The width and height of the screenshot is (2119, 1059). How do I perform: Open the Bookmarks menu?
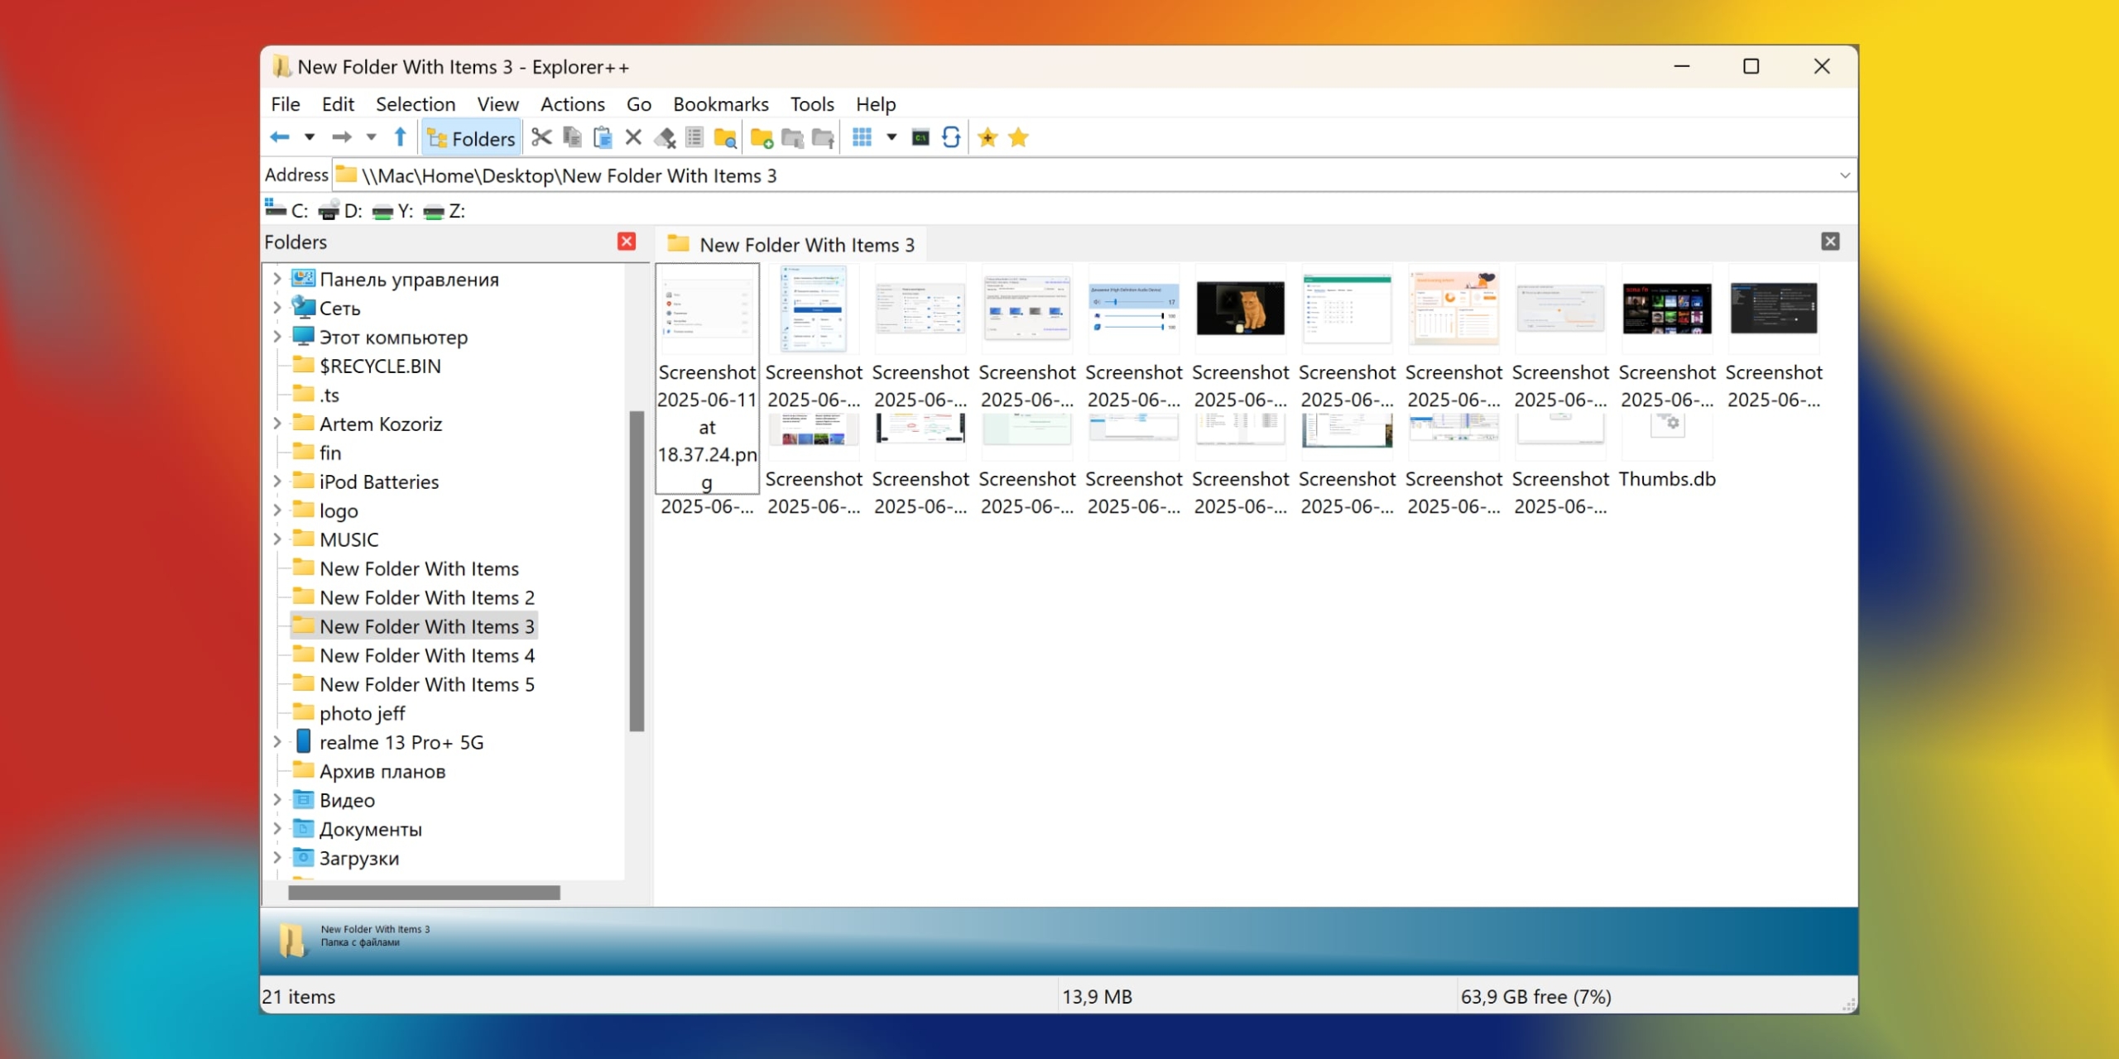pyautogui.click(x=720, y=104)
